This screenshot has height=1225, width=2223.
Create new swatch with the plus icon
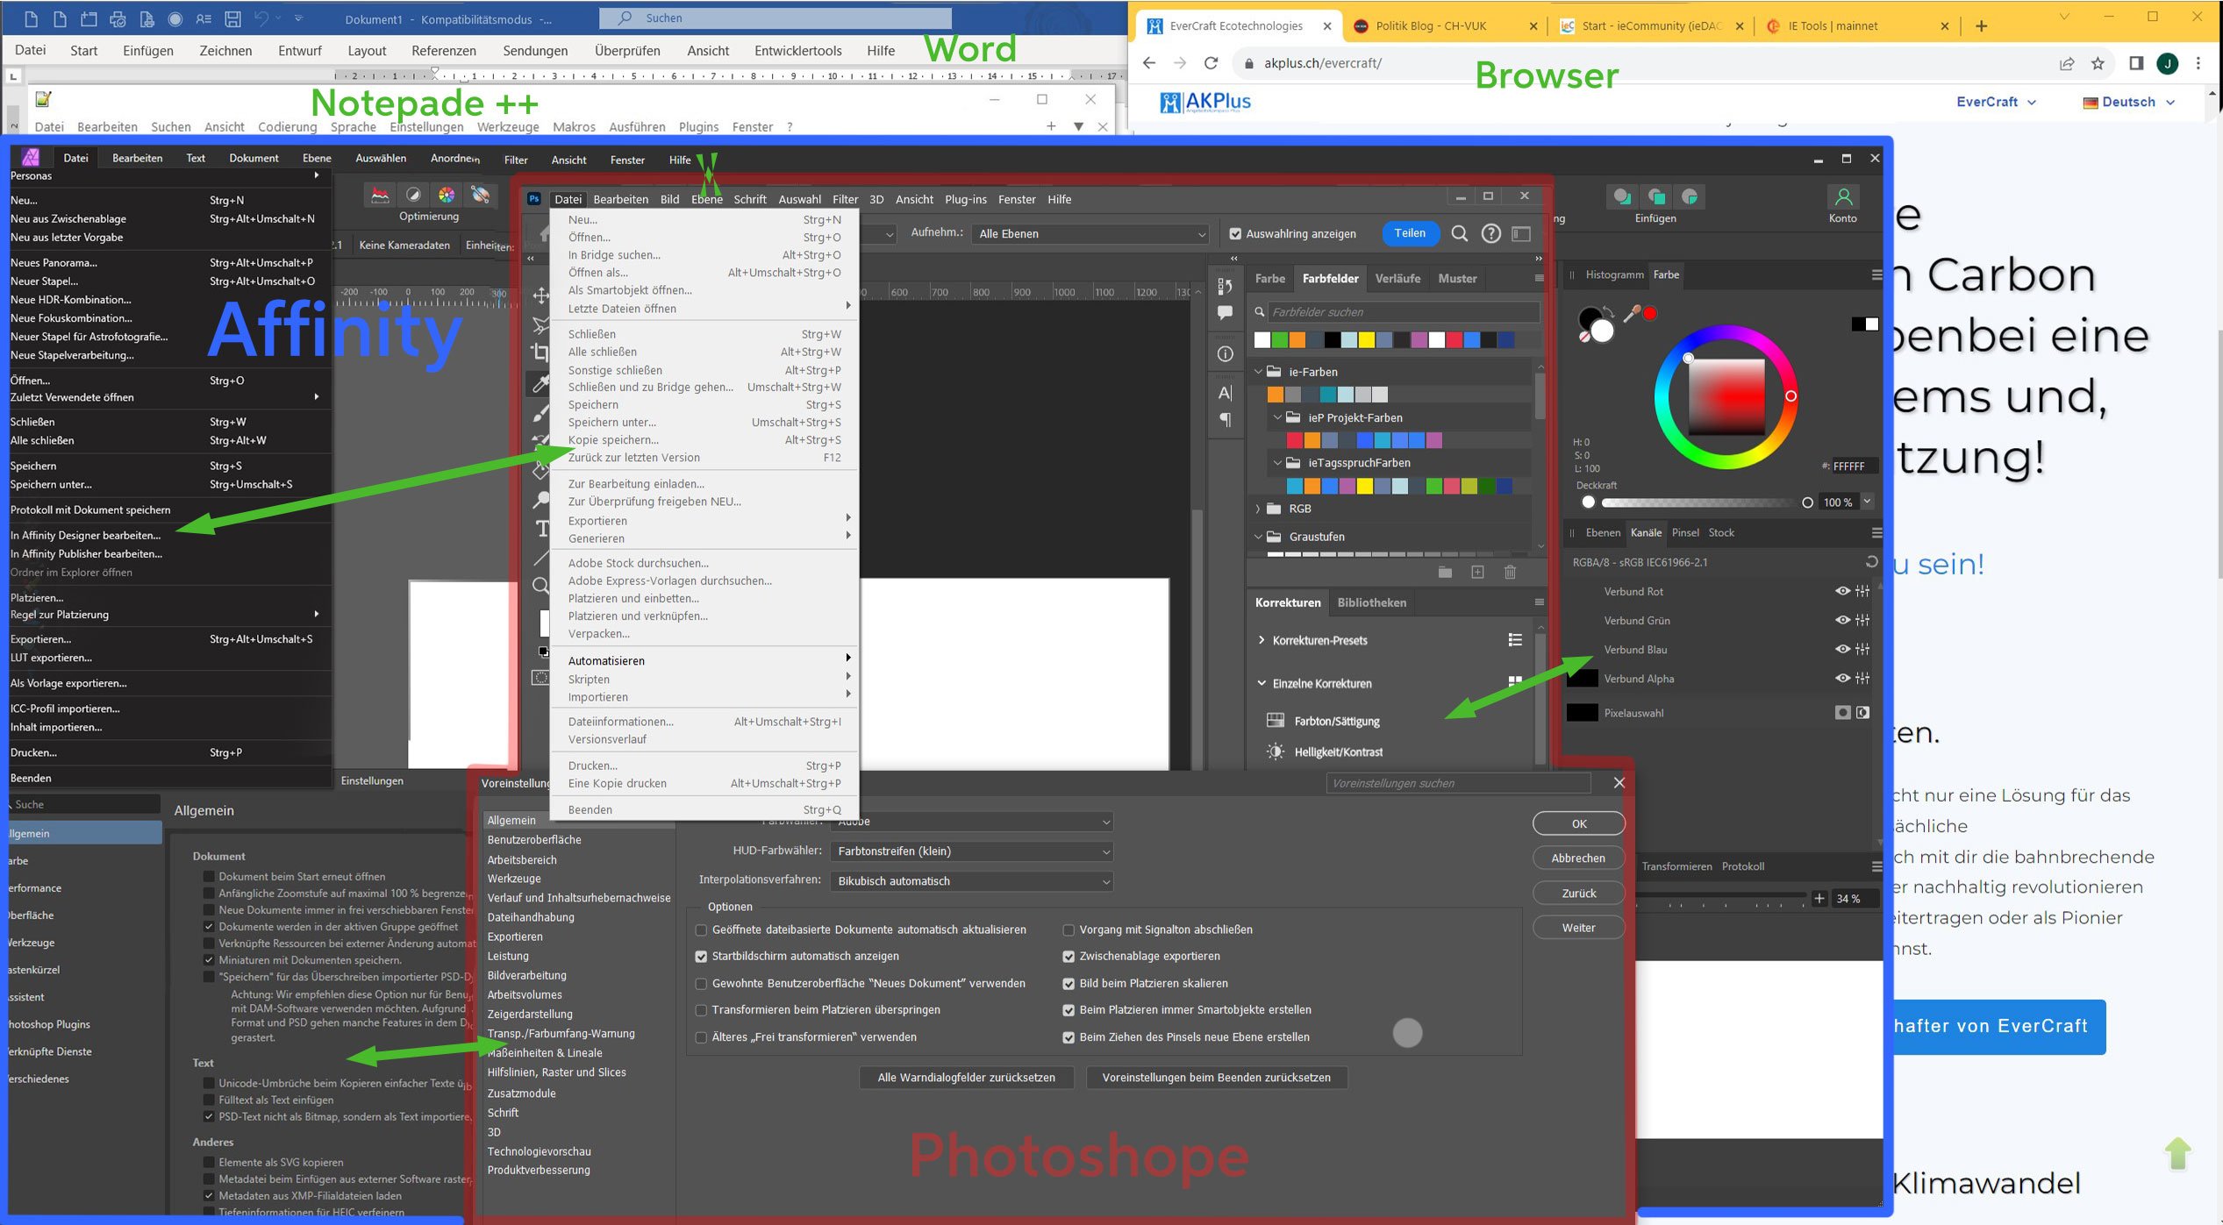point(1477,573)
